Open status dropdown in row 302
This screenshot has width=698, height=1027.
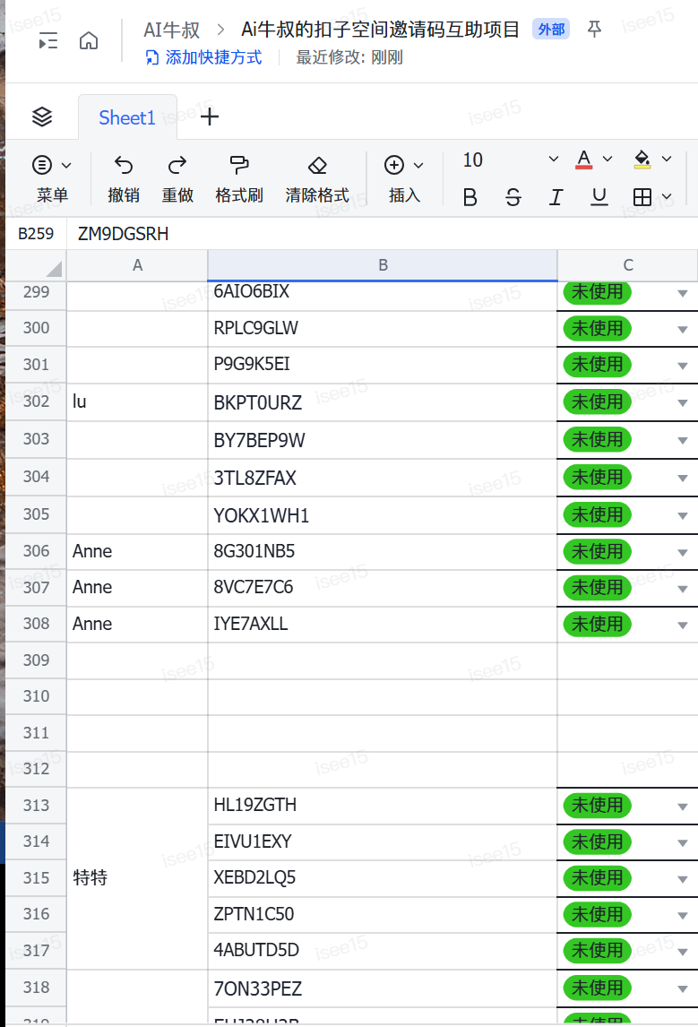(682, 402)
